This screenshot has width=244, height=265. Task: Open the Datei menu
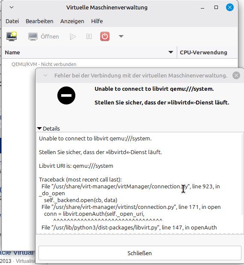point(12,21)
